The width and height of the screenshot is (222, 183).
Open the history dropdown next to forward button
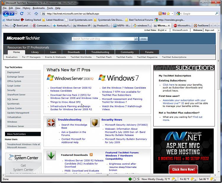tap(16, 14)
